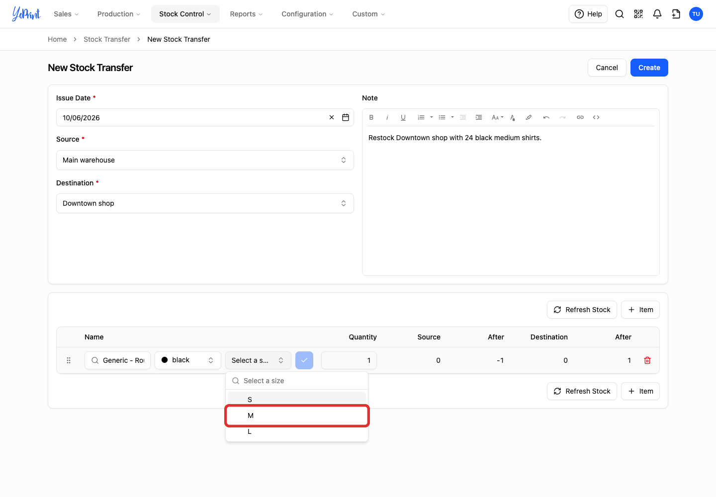The height and width of the screenshot is (497, 716).
Task: Click the lower add Item button
Action: pyautogui.click(x=640, y=391)
